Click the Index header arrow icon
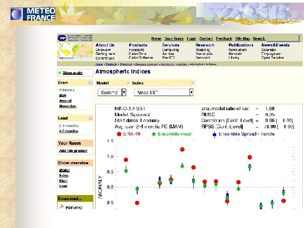The image size is (304, 228). coord(193,83)
